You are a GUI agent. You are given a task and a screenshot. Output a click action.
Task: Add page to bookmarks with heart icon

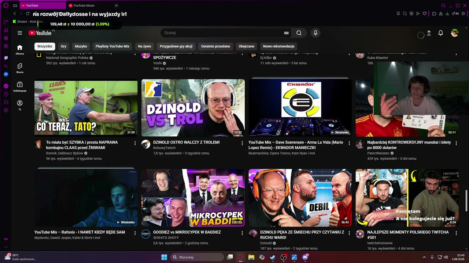(x=425, y=14)
